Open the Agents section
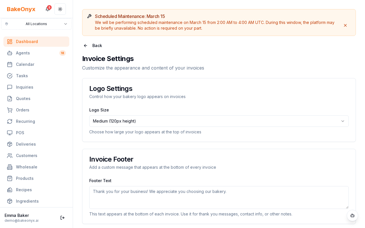365x228 pixels. tap(36, 53)
